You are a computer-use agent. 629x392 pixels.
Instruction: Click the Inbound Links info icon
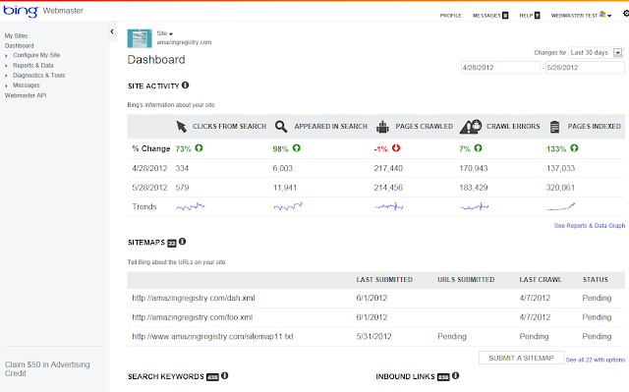point(455,375)
